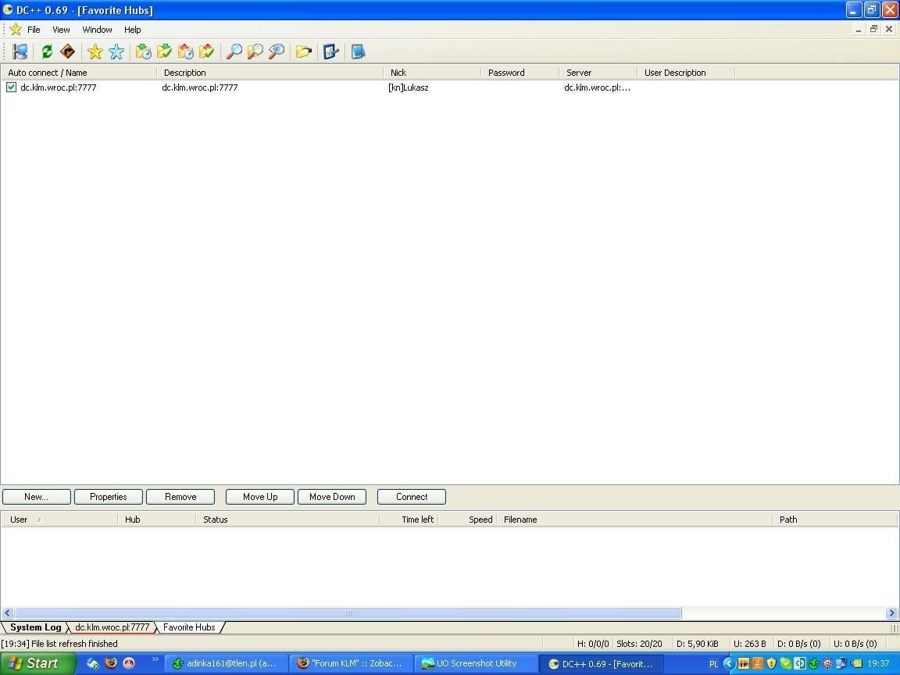The image size is (900, 675).
Task: Switch to the System Log tab
Action: 36,627
